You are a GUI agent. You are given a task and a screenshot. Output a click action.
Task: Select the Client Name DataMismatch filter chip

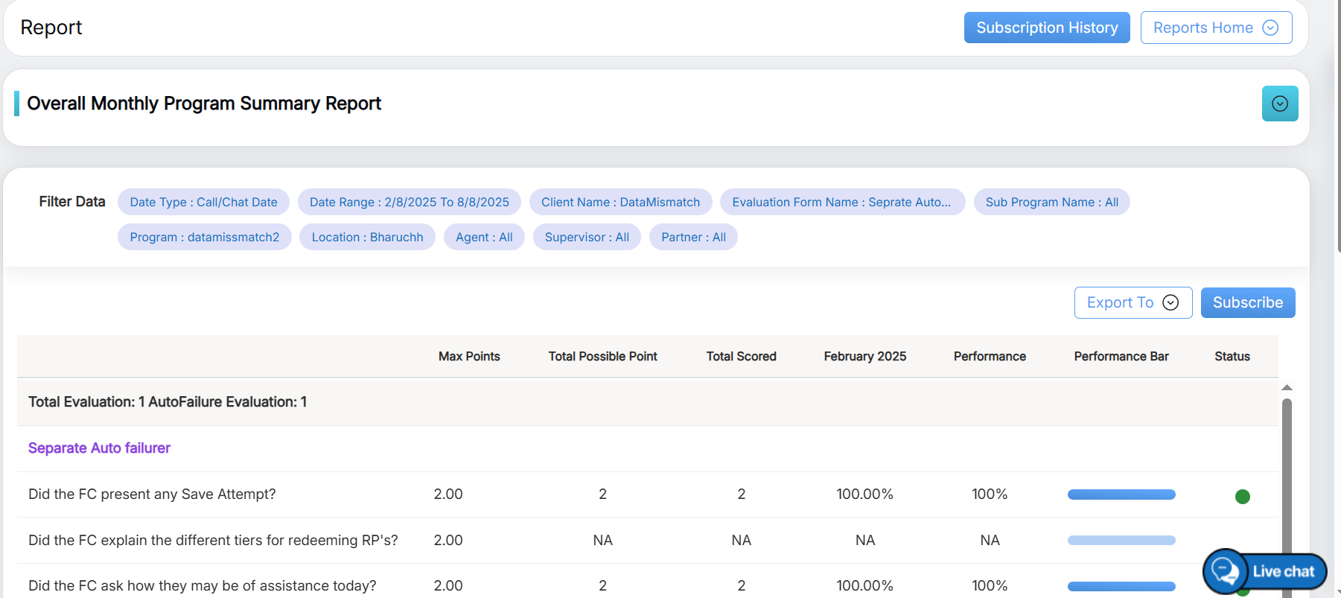[620, 202]
